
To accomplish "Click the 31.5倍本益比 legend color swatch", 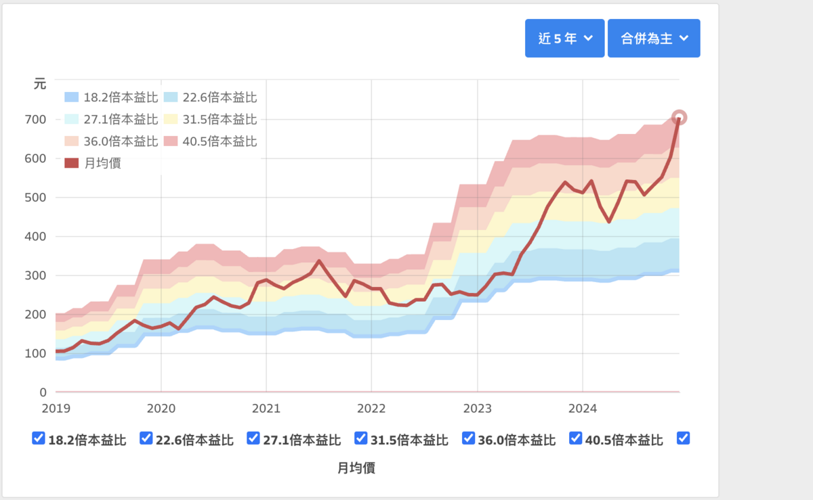I will pos(171,119).
